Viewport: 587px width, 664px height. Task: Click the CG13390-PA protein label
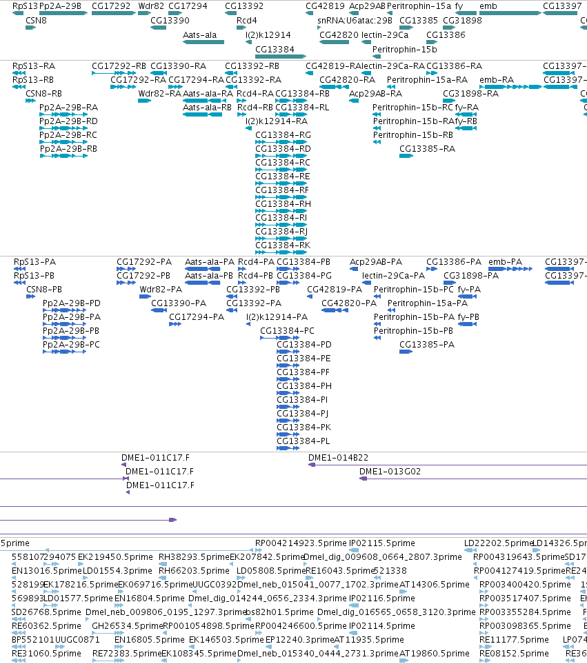[179, 303]
